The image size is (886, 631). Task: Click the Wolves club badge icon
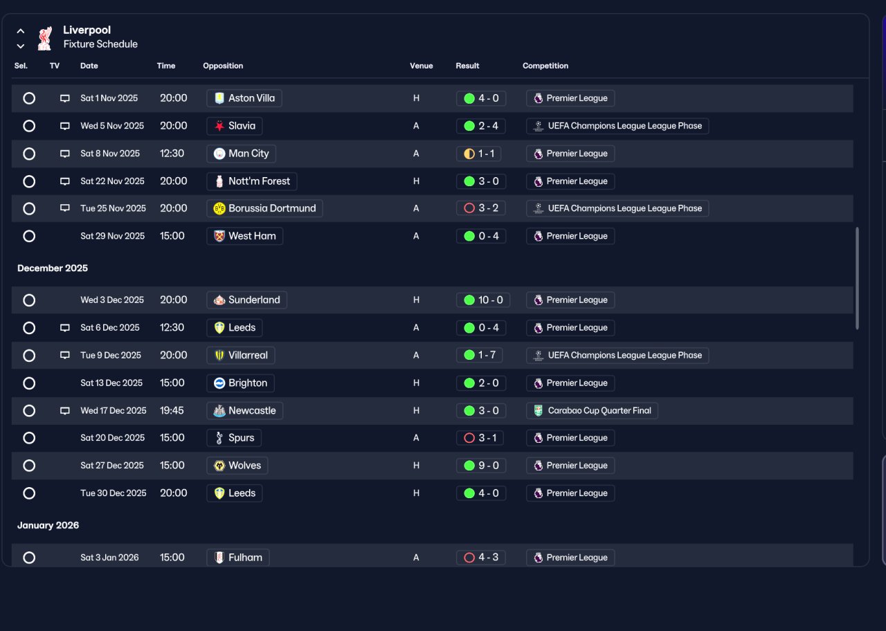(219, 466)
